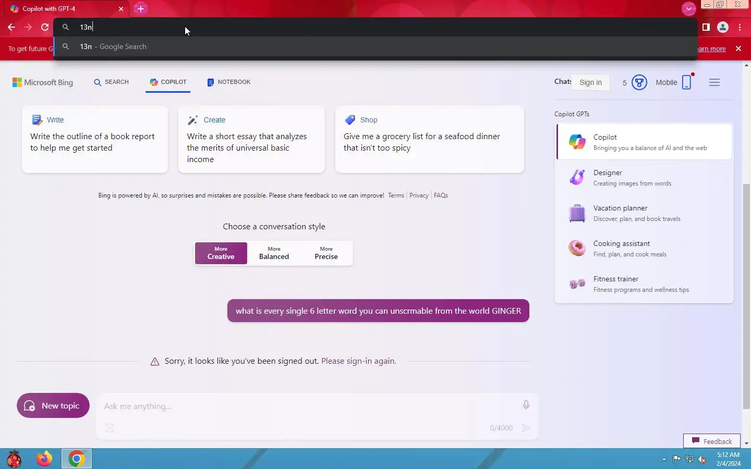Select the Designer GPT entry
Image resolution: width=751 pixels, height=469 pixels.
click(644, 177)
